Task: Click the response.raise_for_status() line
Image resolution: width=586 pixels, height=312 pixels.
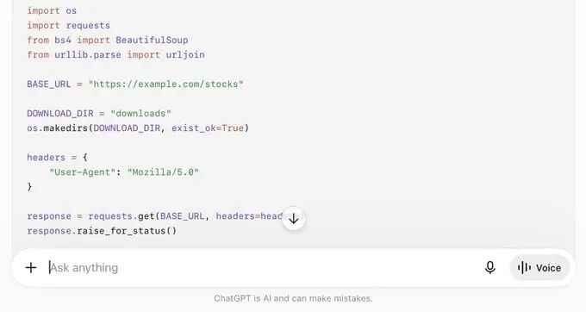Action: click(x=102, y=231)
